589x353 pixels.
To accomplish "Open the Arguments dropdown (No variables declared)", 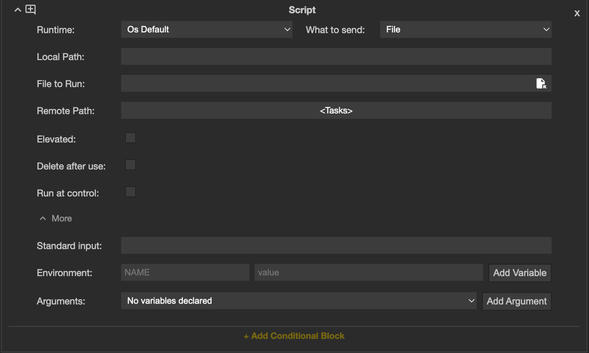I will [299, 301].
